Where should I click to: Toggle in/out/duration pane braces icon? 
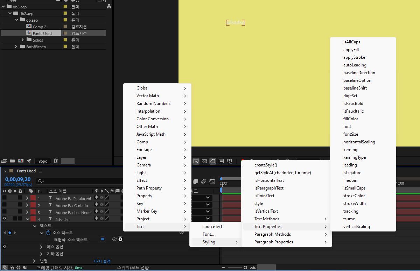(x=18, y=268)
